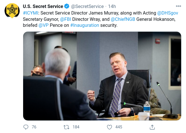This screenshot has width=186, height=133.
Task: Enlarge the briefing photo
Action: (x=102, y=76)
